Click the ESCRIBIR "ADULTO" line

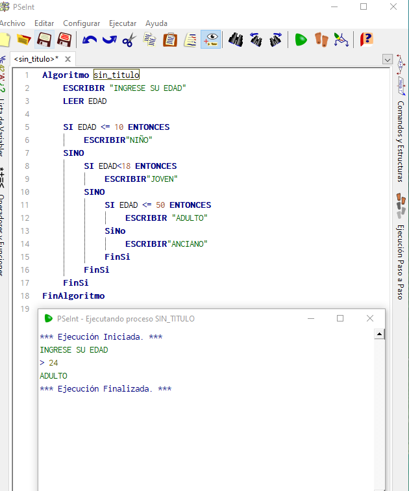pyautogui.click(x=166, y=218)
